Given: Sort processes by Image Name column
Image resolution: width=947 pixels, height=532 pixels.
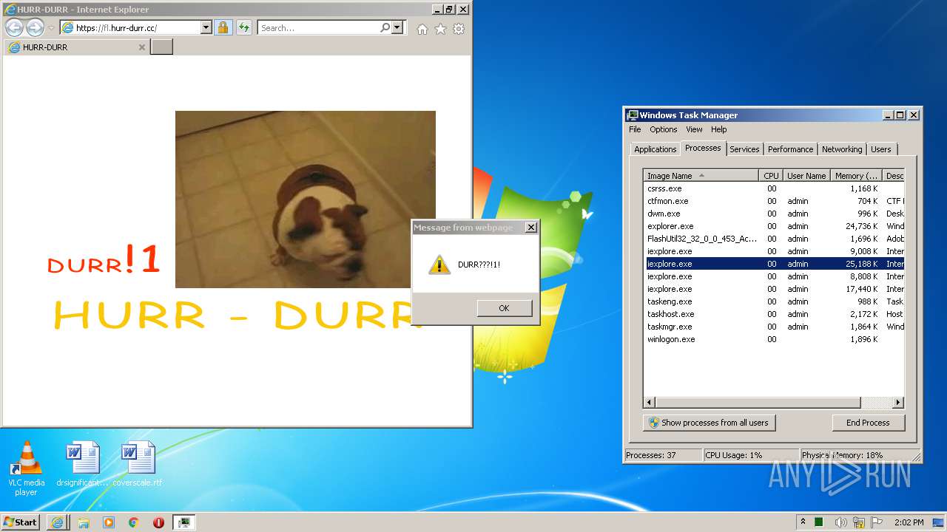Looking at the screenshot, I should 701,176.
